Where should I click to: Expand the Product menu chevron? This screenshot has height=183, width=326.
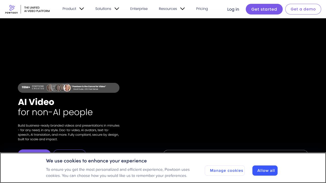81,9
